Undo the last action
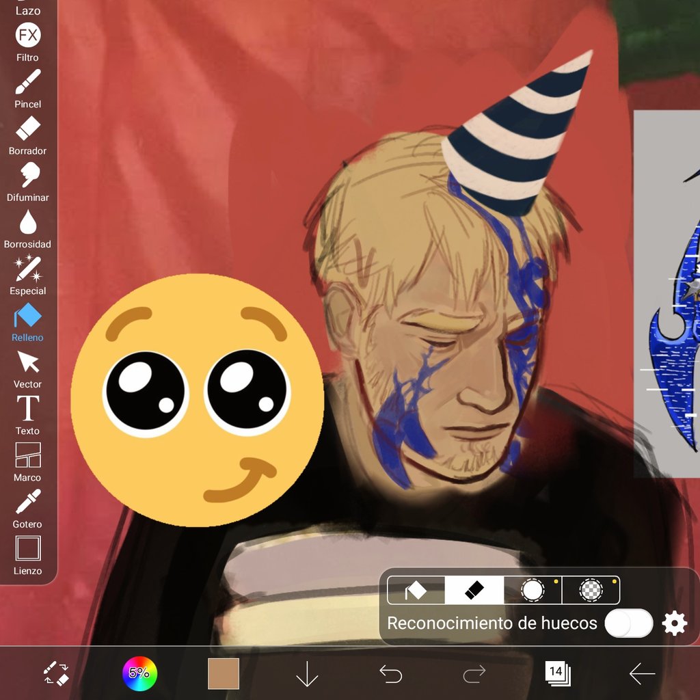The width and height of the screenshot is (700, 700). click(x=390, y=673)
